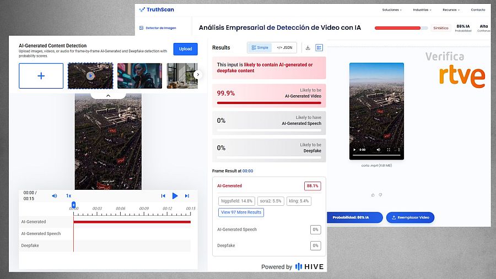Click the Probabilidad: 86% IA button
Viewport: 496px width, 279px height.
[354, 217]
